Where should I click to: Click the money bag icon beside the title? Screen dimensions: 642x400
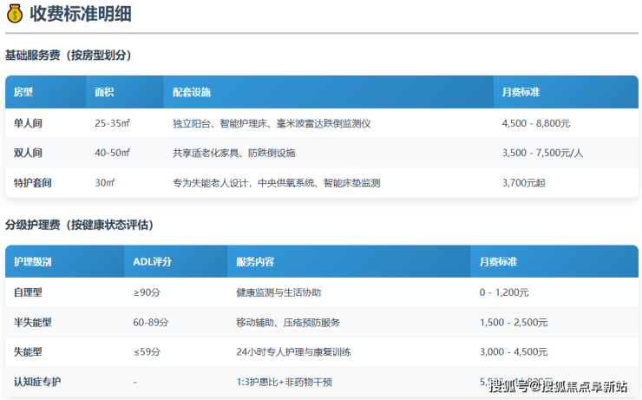click(15, 14)
